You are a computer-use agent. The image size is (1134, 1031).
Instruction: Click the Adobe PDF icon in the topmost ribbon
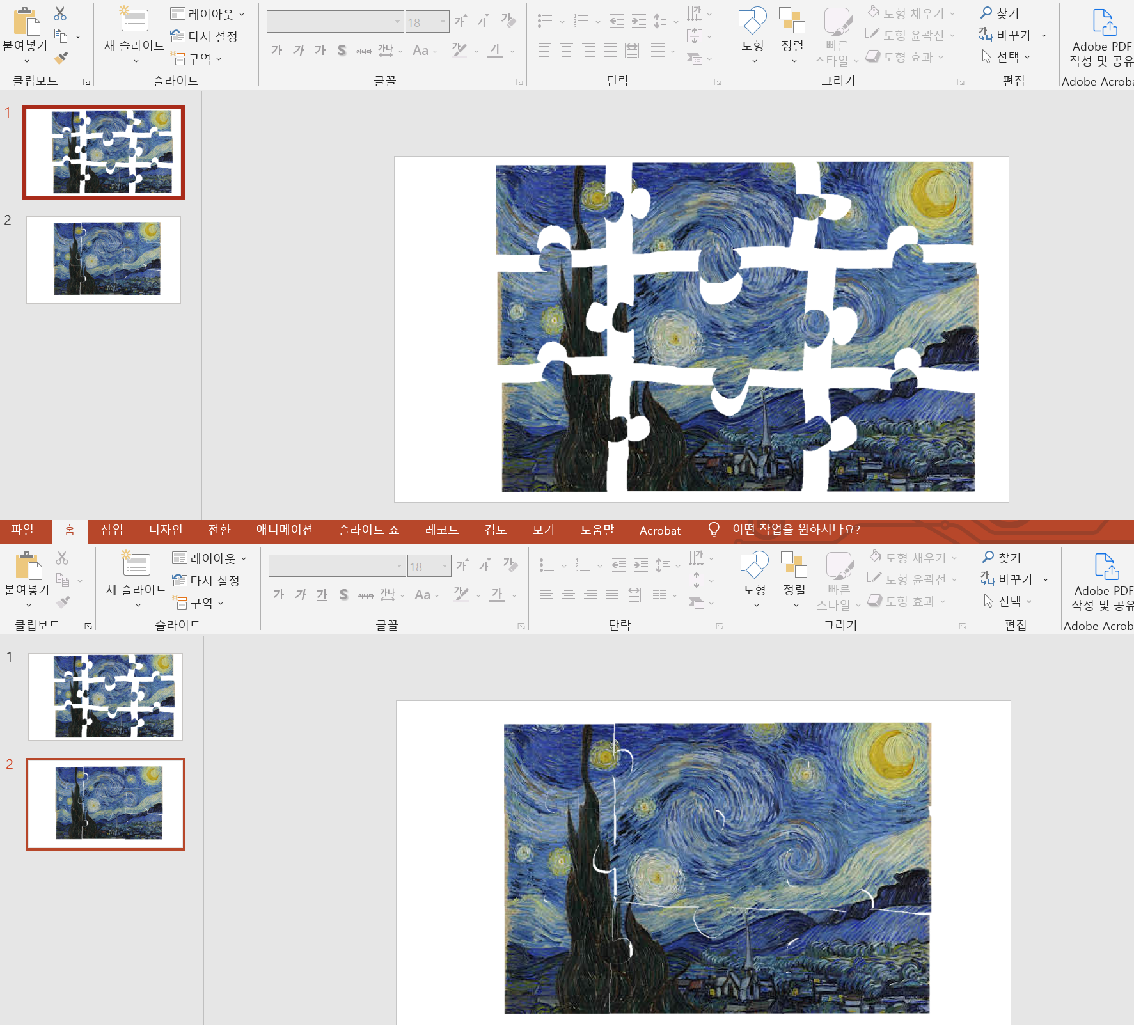pyautogui.click(x=1105, y=22)
